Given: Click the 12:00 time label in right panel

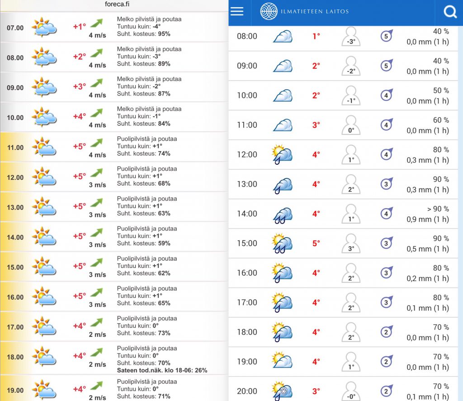Looking at the screenshot, I should pos(247,154).
